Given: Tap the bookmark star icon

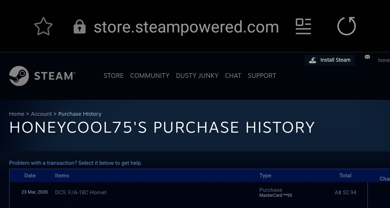Looking at the screenshot, I should tap(44, 26).
